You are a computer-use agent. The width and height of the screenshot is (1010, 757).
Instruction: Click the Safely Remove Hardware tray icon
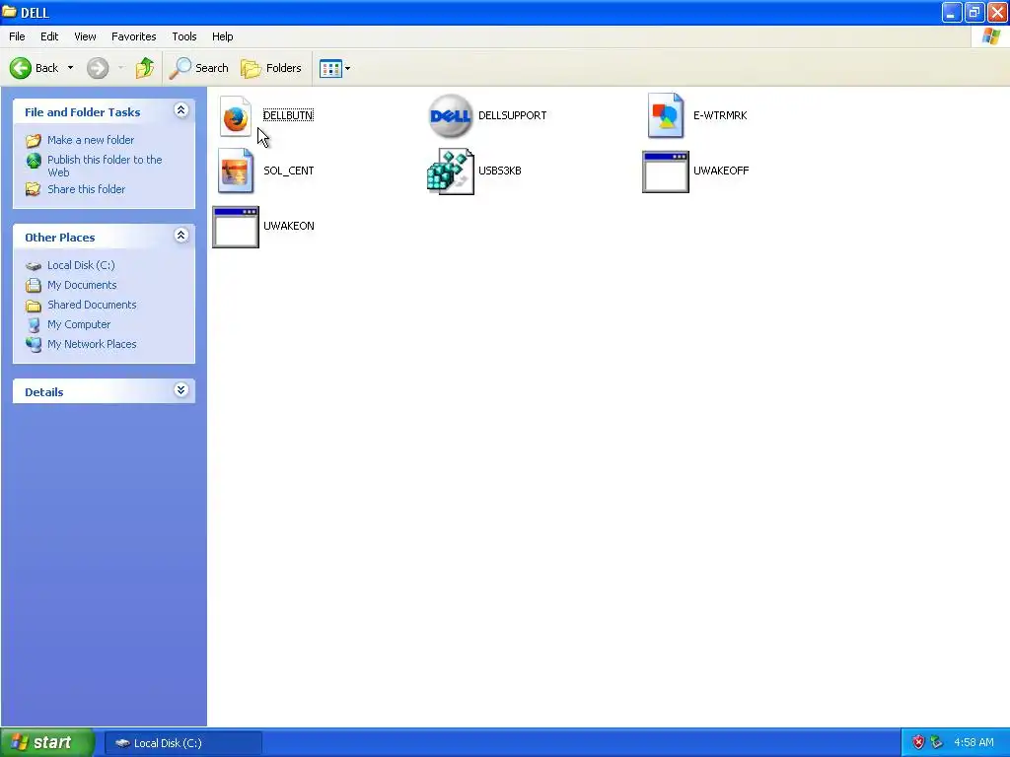(937, 743)
